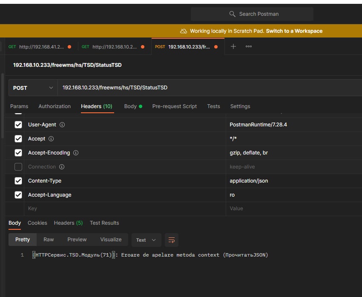Click the new tab plus icon

click(x=233, y=46)
